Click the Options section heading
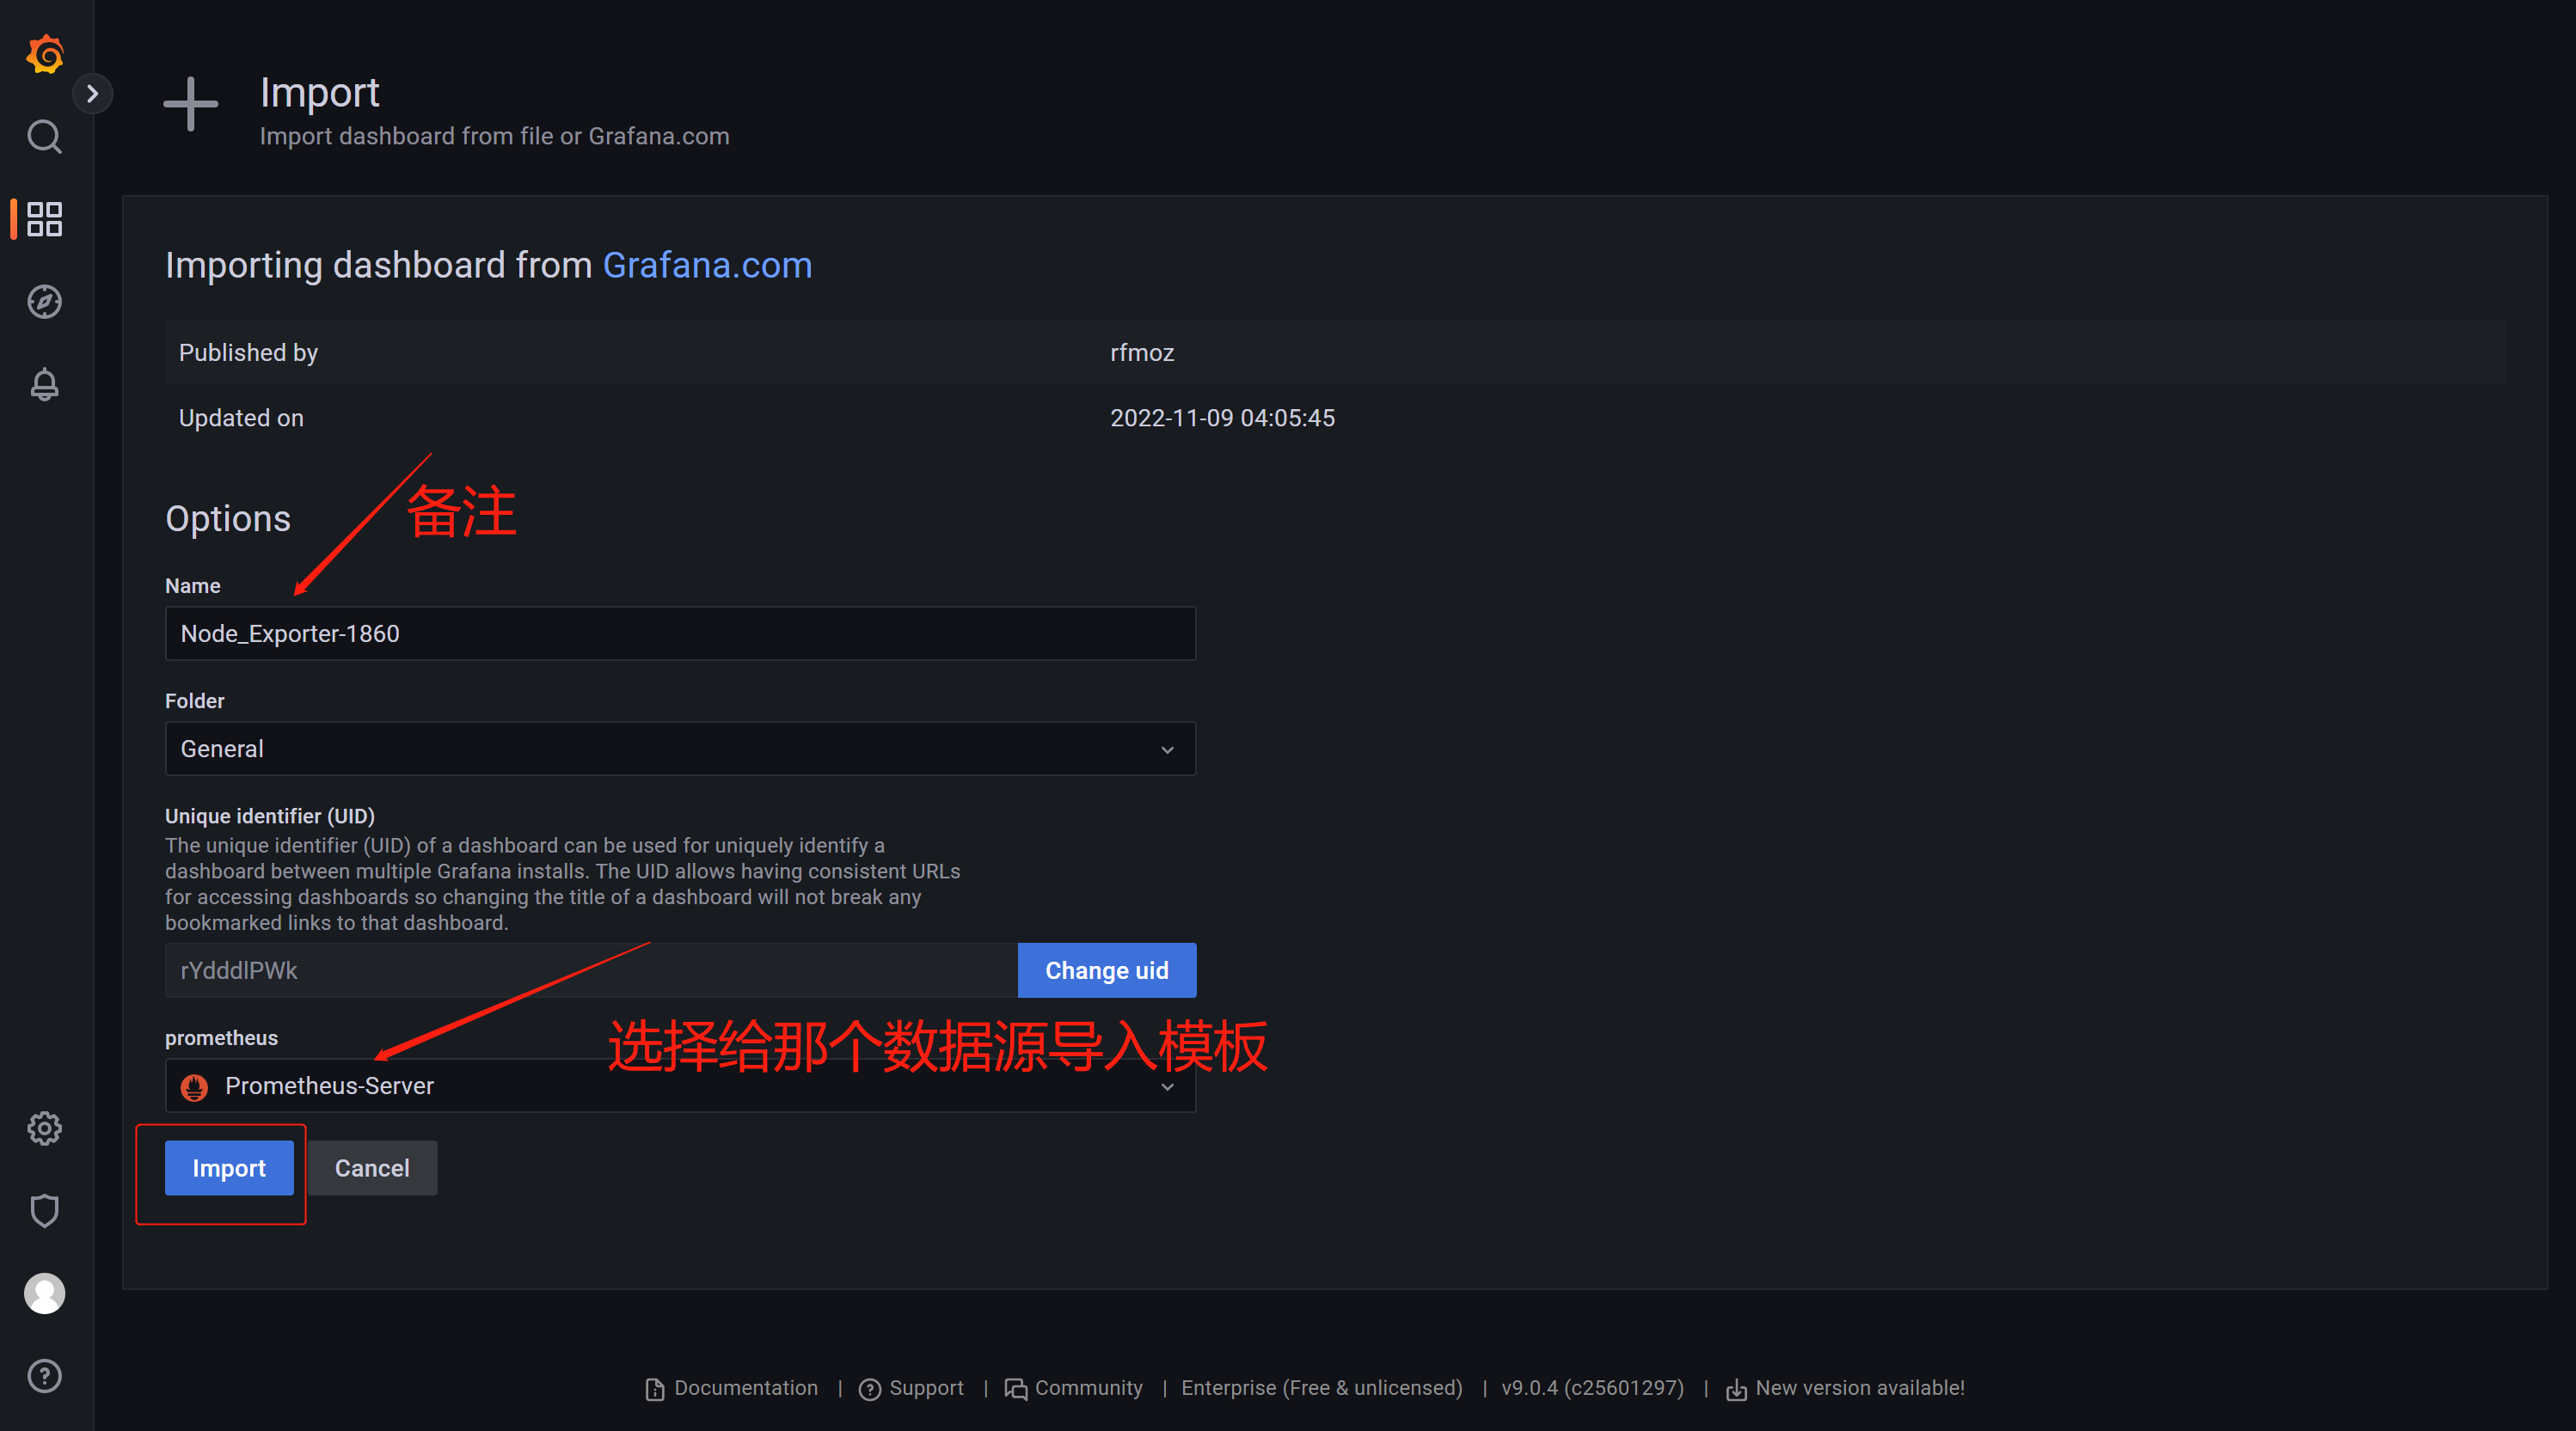2576x1431 pixels. pyautogui.click(x=228, y=518)
